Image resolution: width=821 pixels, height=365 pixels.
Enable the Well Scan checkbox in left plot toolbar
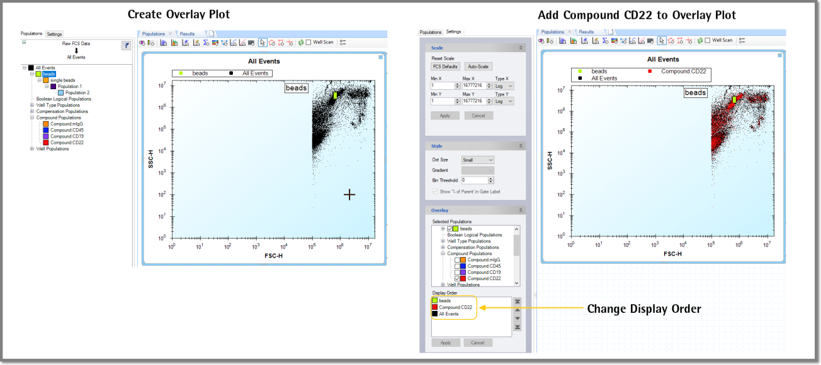(x=309, y=43)
